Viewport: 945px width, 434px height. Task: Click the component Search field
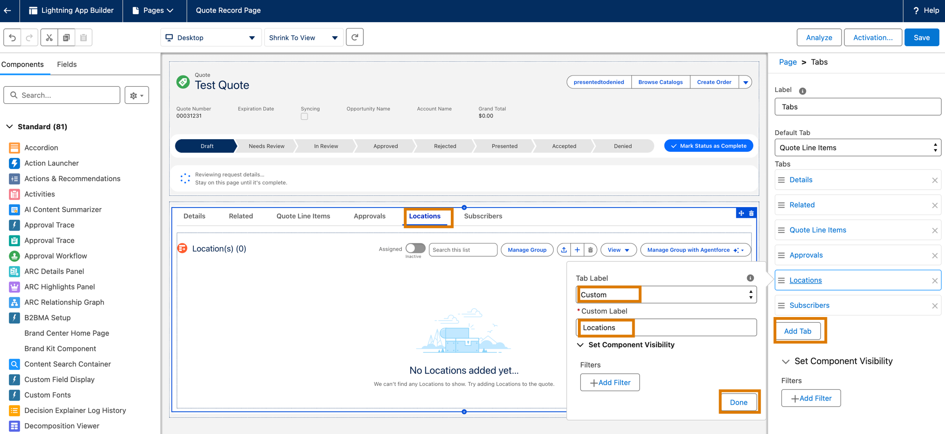[62, 95]
